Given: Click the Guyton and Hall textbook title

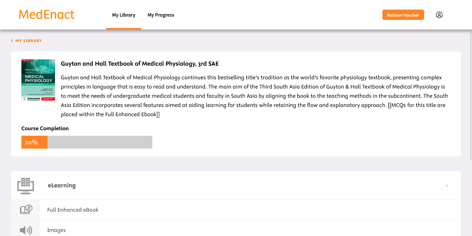Looking at the screenshot, I should click(139, 63).
